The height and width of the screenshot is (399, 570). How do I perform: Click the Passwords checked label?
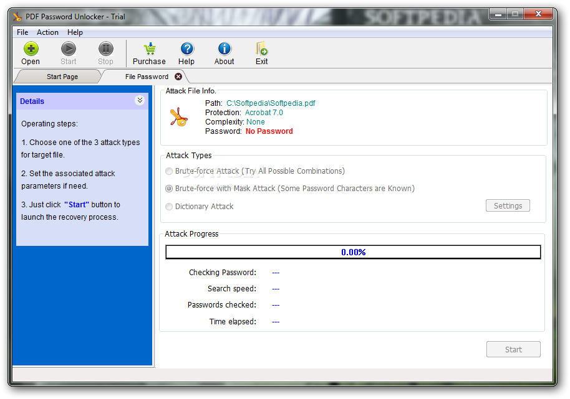(222, 305)
